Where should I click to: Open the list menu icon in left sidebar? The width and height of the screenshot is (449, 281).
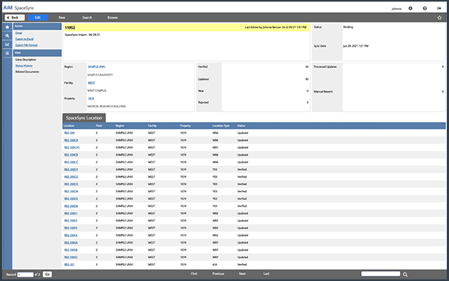coord(7,53)
